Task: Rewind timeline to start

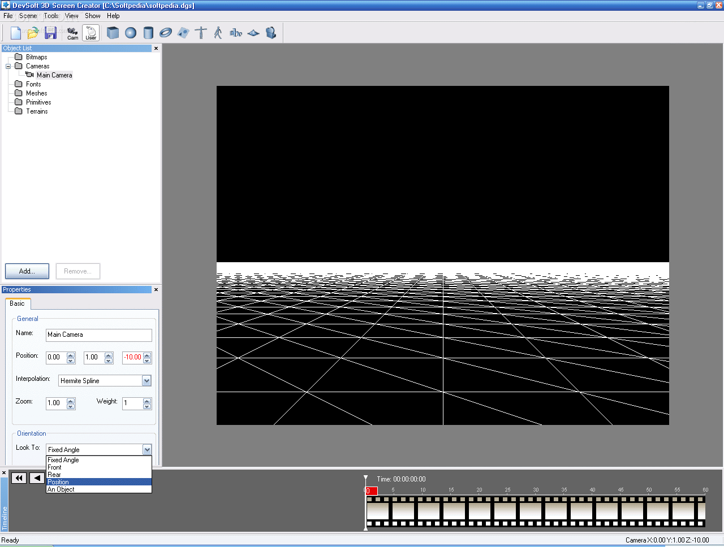Action: [x=19, y=478]
